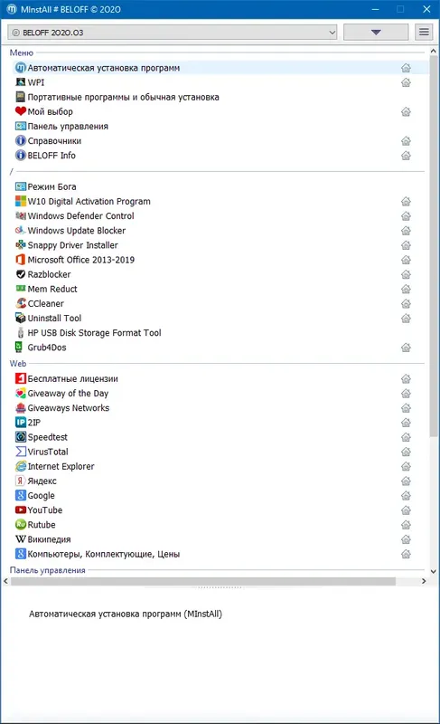Click the red heart icon for Мой выбор
440x724 pixels.
[x=20, y=111]
